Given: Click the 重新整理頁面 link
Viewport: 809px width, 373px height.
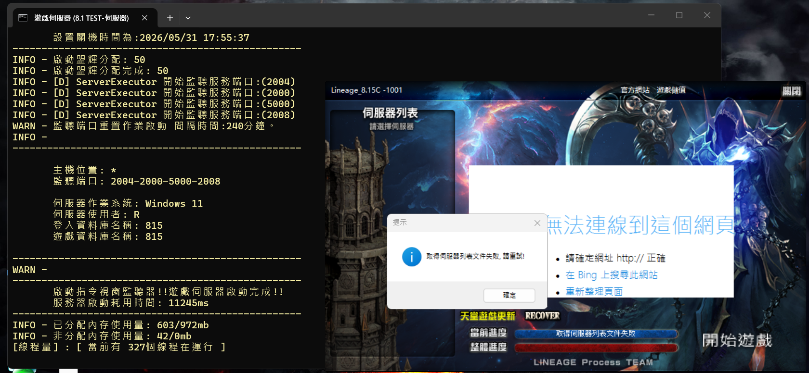Looking at the screenshot, I should point(594,292).
